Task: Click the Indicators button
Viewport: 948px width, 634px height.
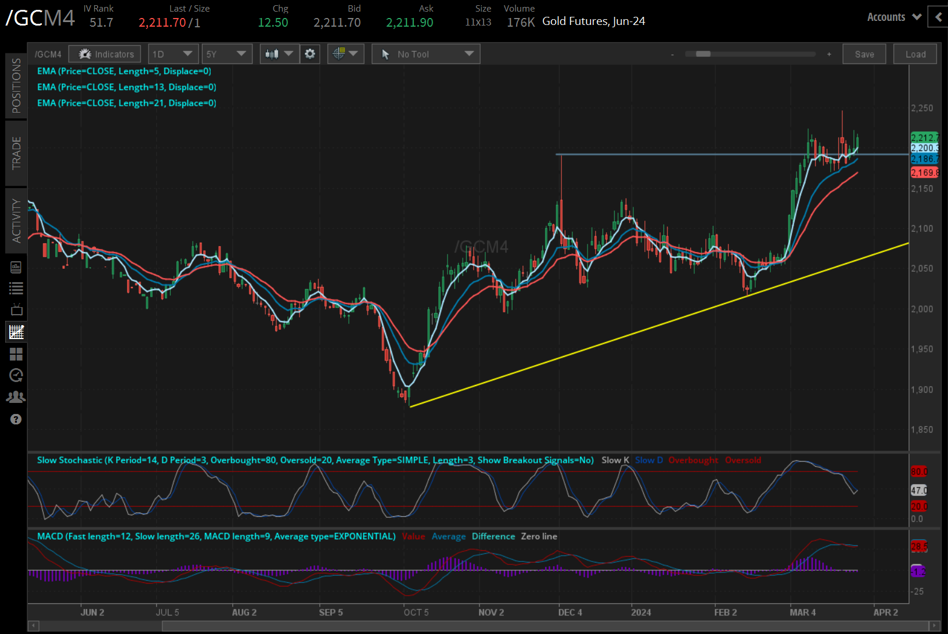Action: (x=105, y=54)
